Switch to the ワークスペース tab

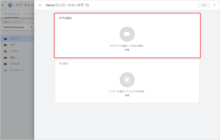[x=12, y=14]
